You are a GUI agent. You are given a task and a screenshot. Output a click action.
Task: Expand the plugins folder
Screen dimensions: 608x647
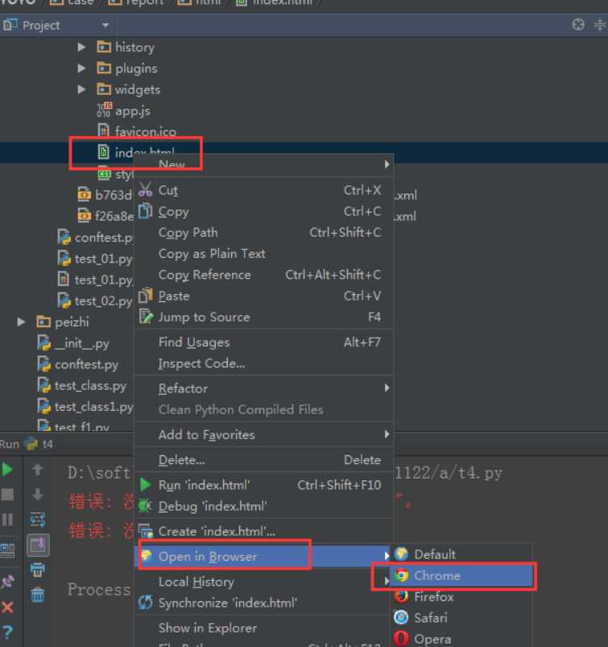(81, 68)
